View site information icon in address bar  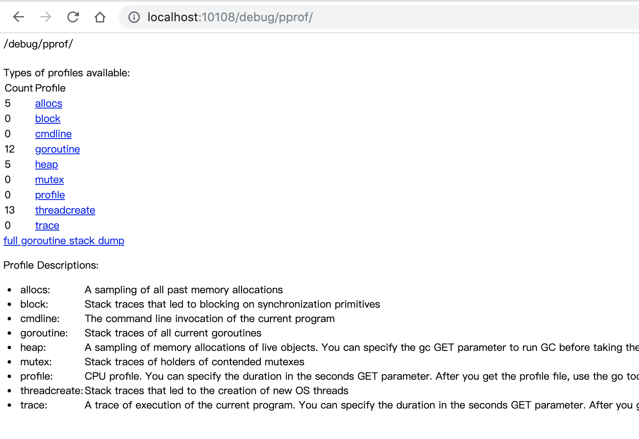tap(134, 17)
